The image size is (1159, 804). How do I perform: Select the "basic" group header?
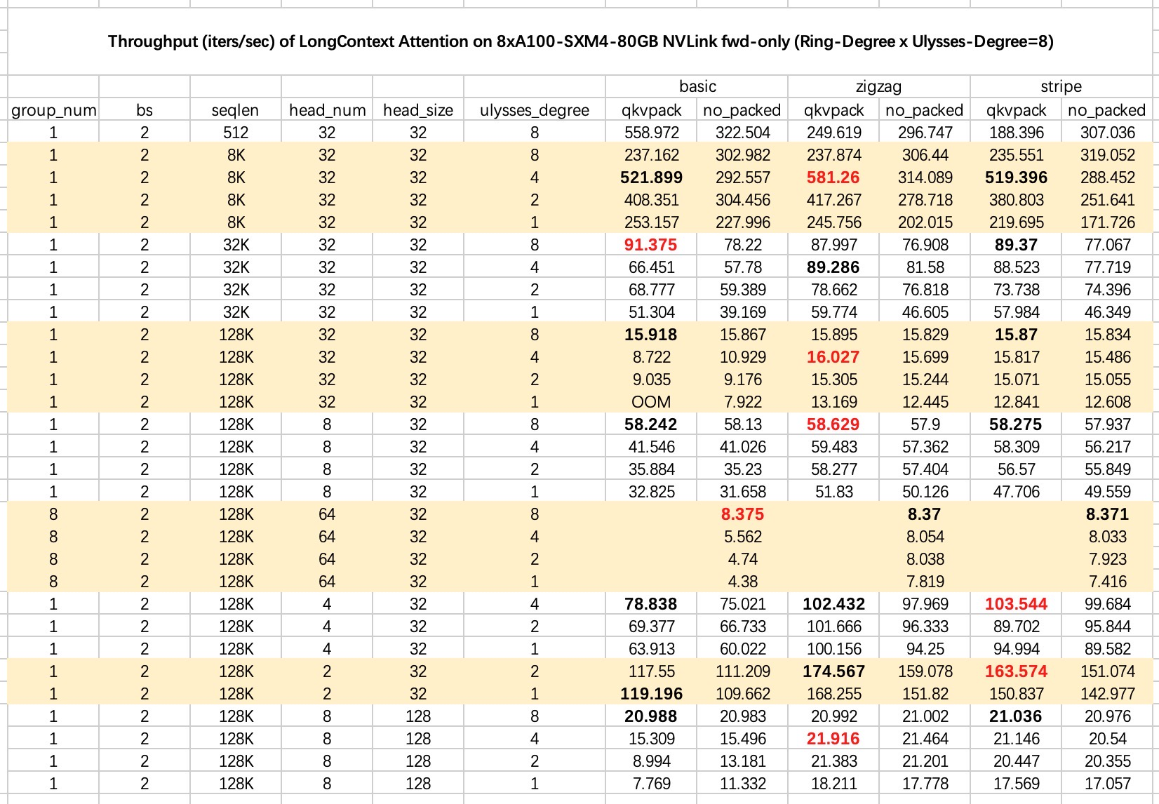click(697, 86)
